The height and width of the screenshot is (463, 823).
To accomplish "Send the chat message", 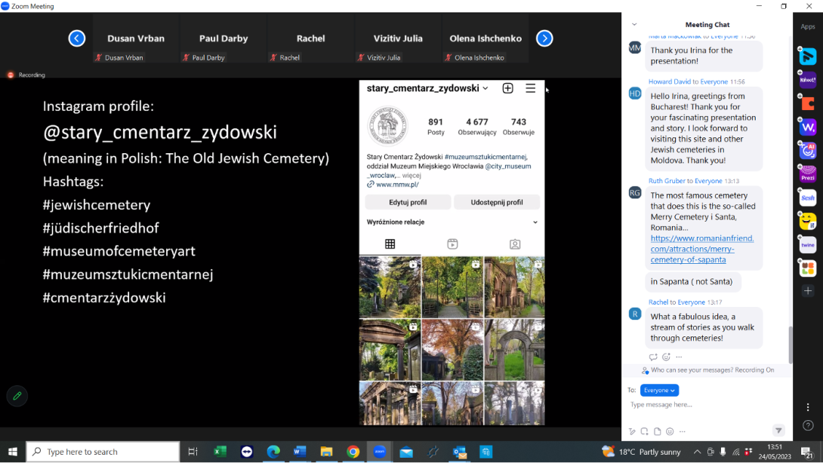I will (778, 431).
